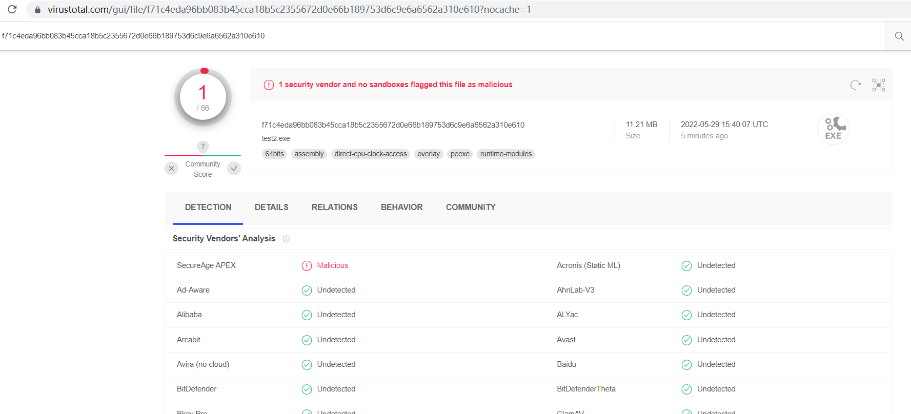
Task: Click Ad-Aware undetected check icon
Action: [307, 291]
